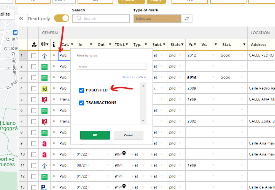
Task: Click the house portal icon in row 1
Action: click(x=45, y=56)
